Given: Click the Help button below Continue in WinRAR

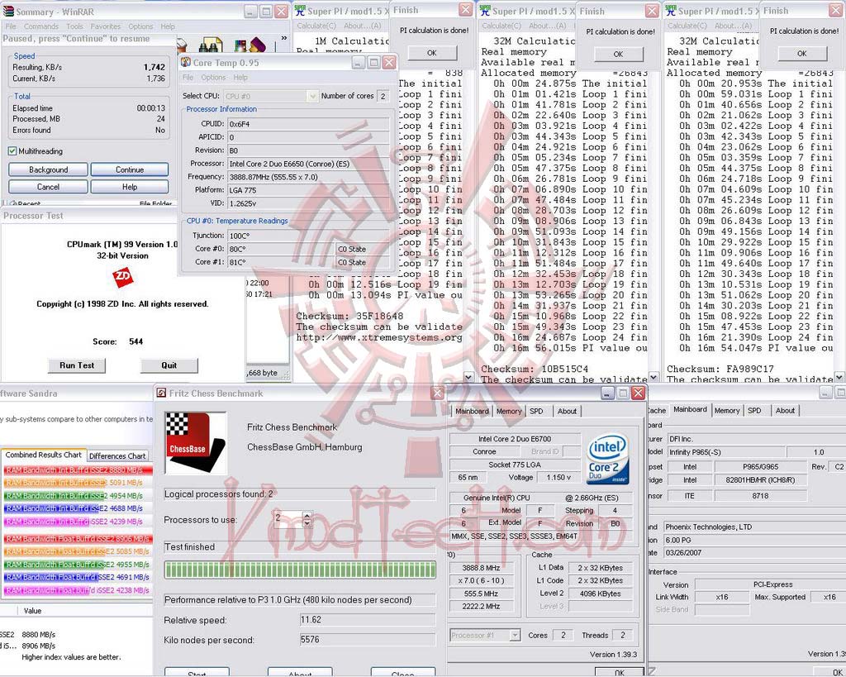Looking at the screenshot, I should click(130, 187).
